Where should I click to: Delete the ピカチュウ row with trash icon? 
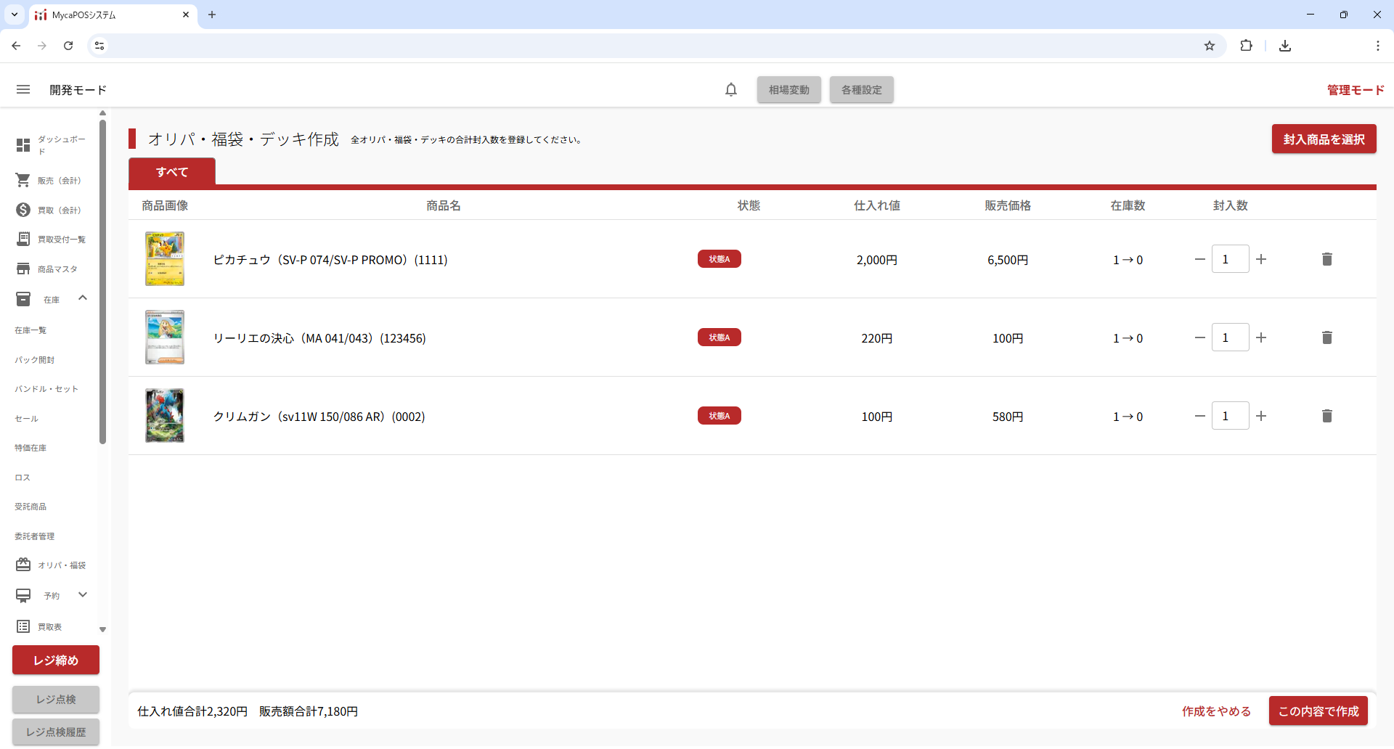1326,259
